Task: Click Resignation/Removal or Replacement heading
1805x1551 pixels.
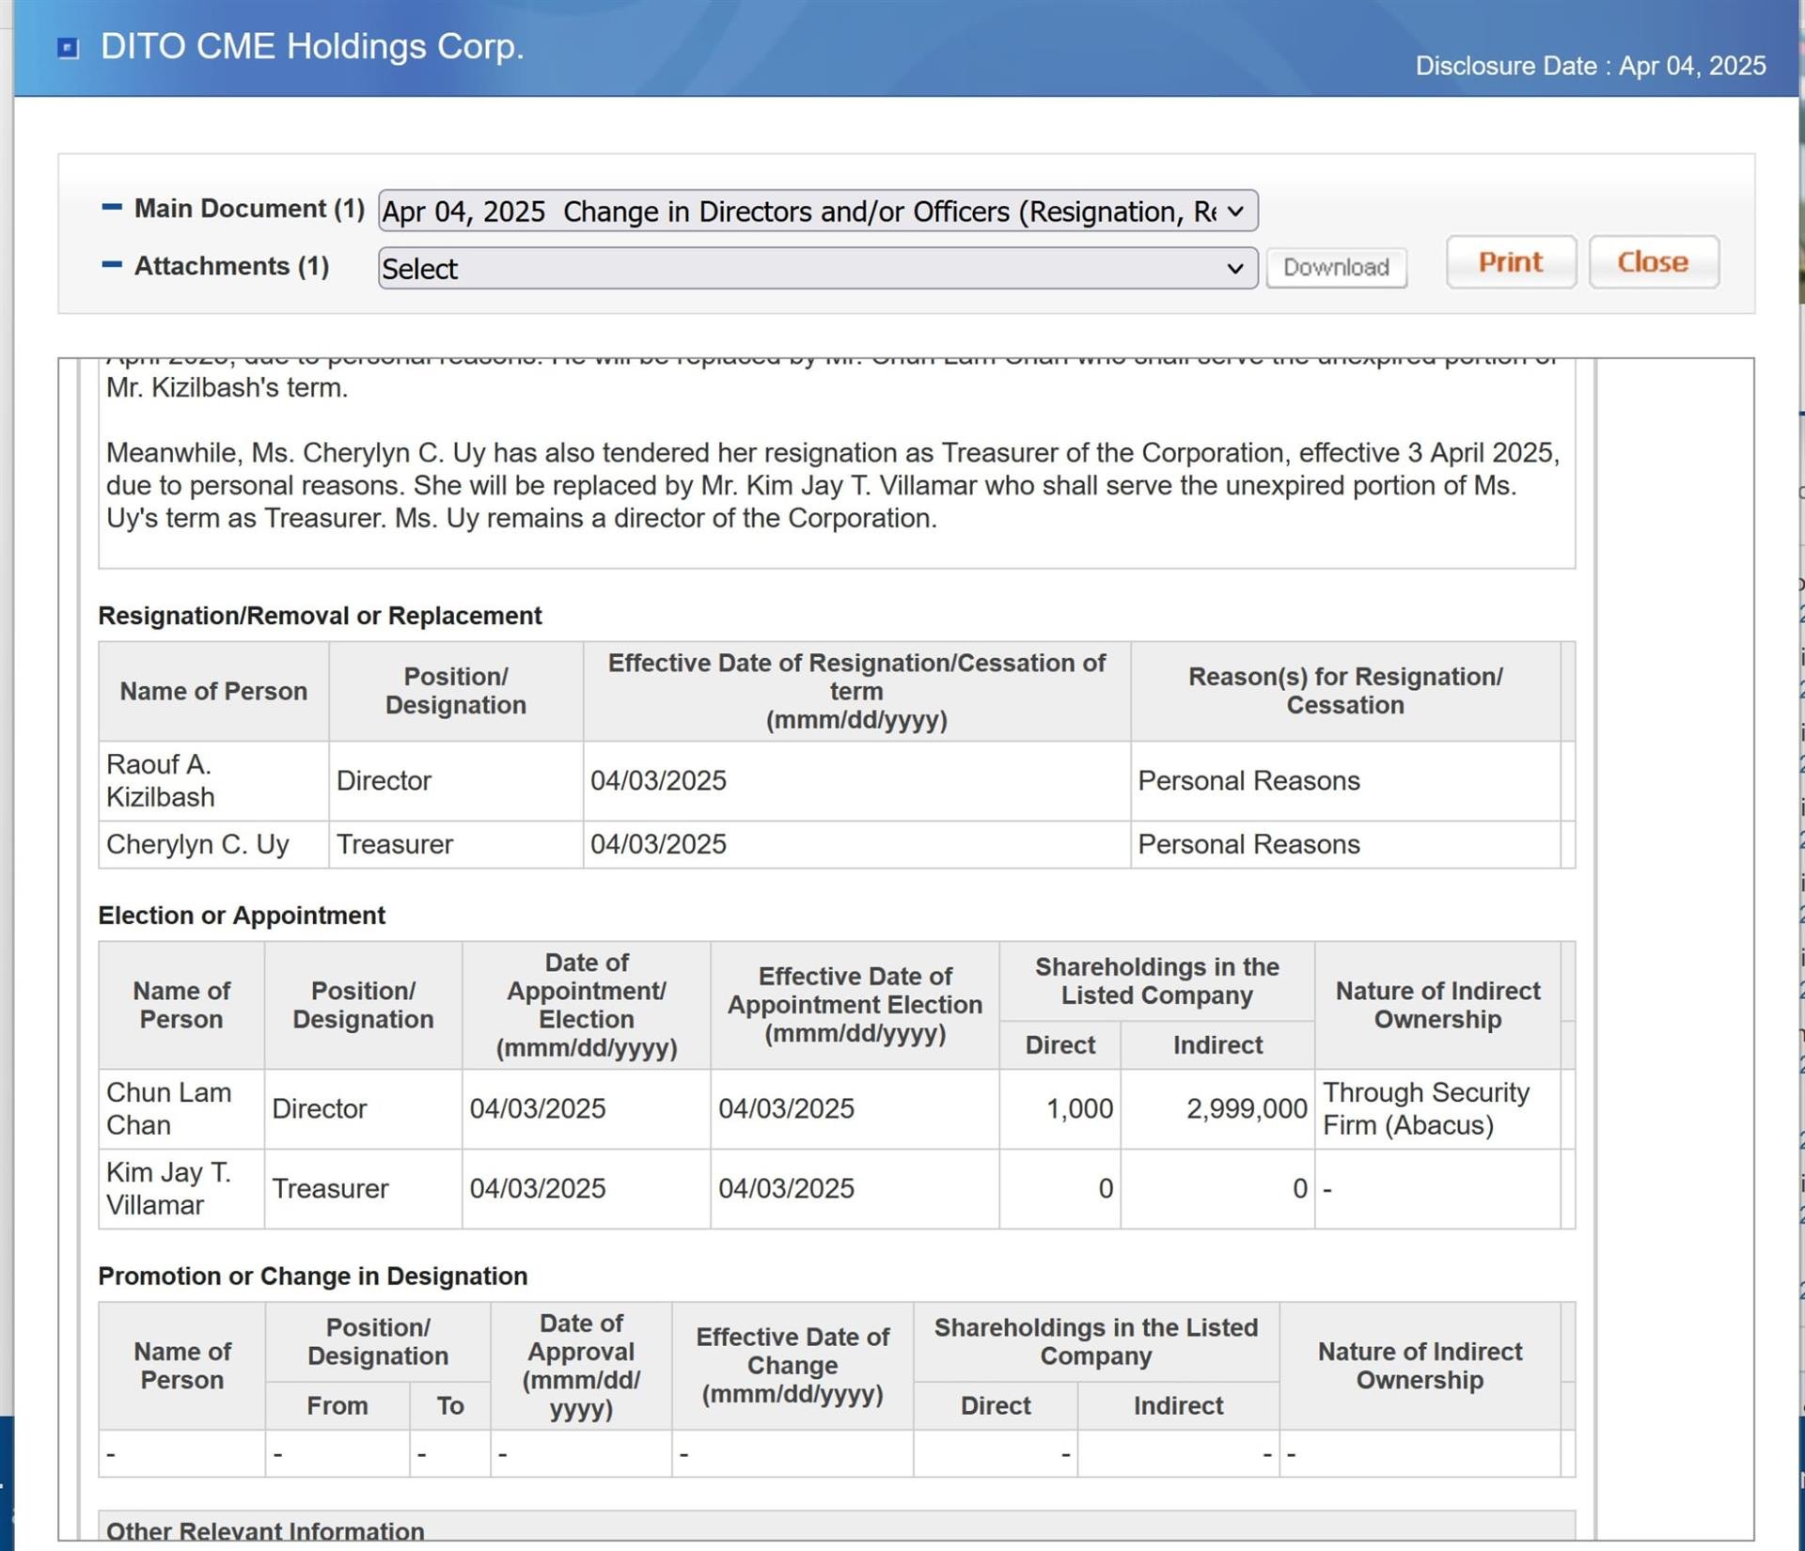Action: click(x=320, y=616)
